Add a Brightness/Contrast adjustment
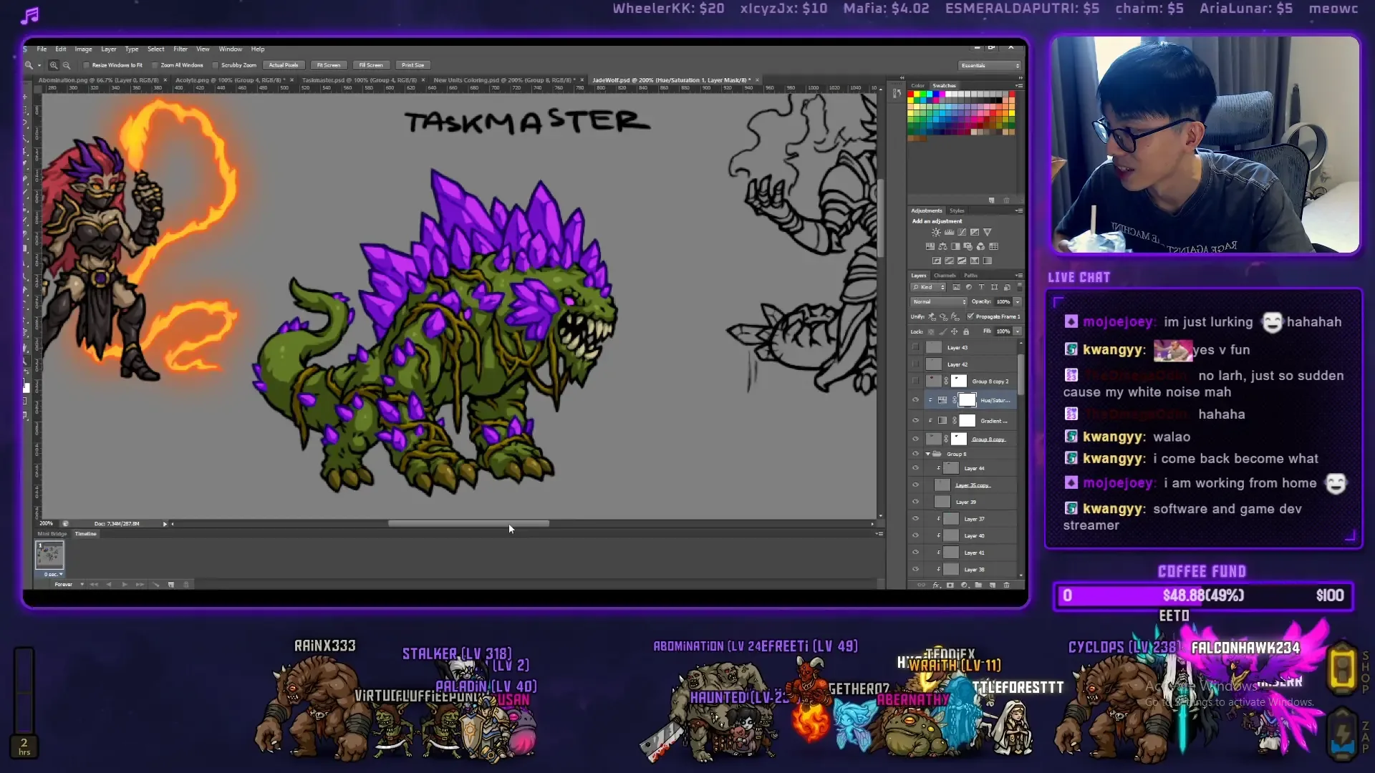 pos(936,232)
